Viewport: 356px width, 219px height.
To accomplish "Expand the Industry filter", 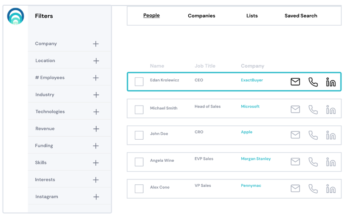I will (x=96, y=95).
